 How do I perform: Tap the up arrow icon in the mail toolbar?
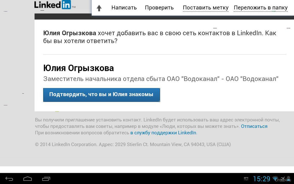99,8
